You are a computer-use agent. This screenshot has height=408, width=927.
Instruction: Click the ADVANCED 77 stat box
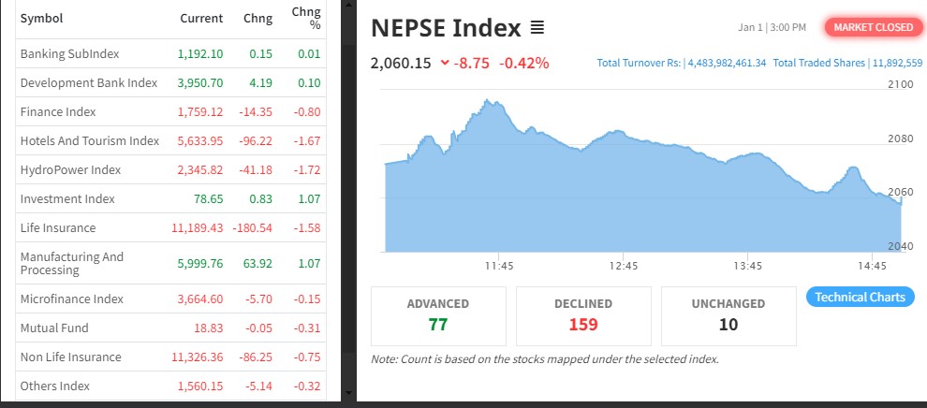(438, 315)
